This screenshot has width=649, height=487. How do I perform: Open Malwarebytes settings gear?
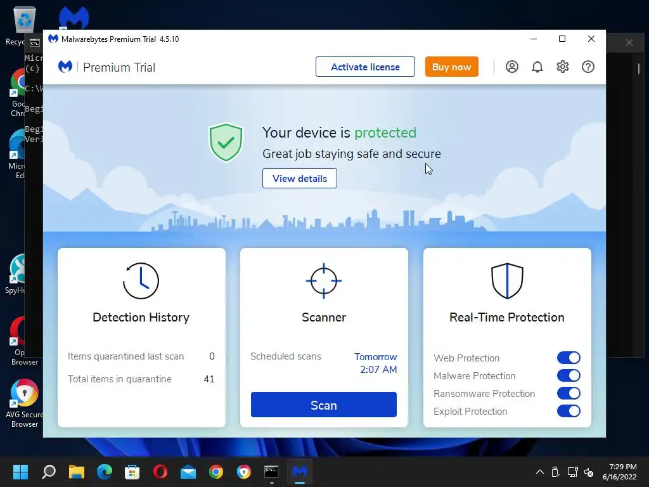coord(563,67)
